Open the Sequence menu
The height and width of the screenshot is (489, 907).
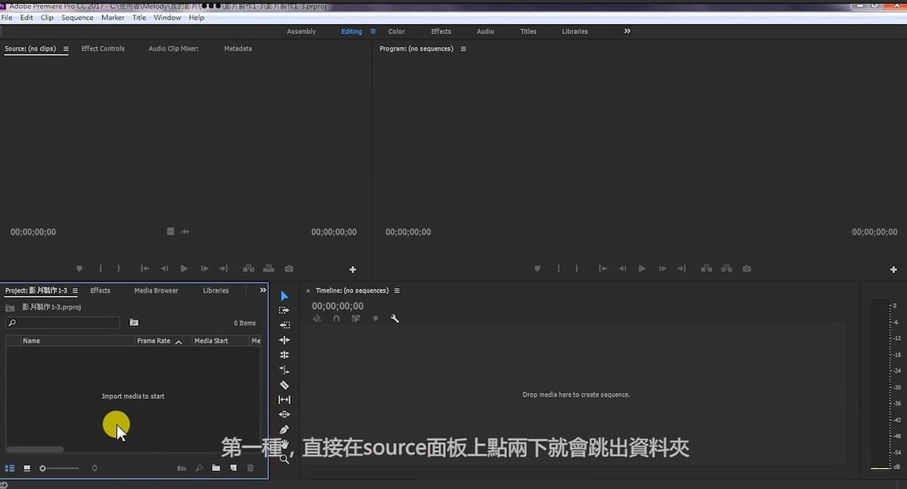click(x=78, y=17)
